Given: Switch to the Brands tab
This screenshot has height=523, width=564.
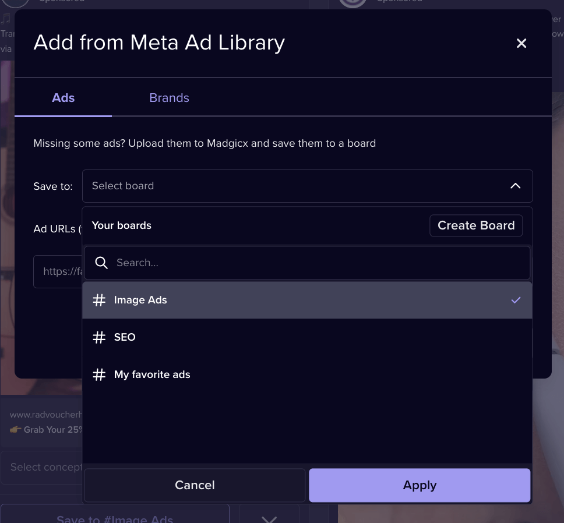Looking at the screenshot, I should 169,98.
